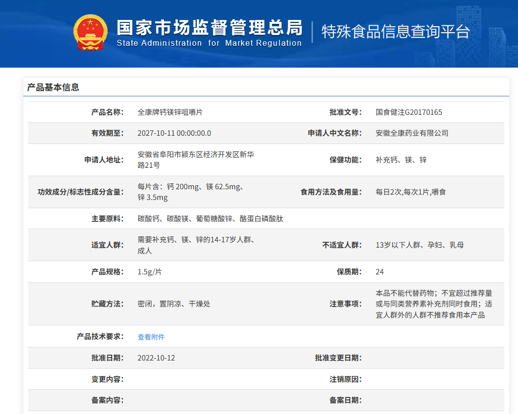518x414 pixels.
Task: Open the 查看附件 attachment link
Action: [x=151, y=337]
